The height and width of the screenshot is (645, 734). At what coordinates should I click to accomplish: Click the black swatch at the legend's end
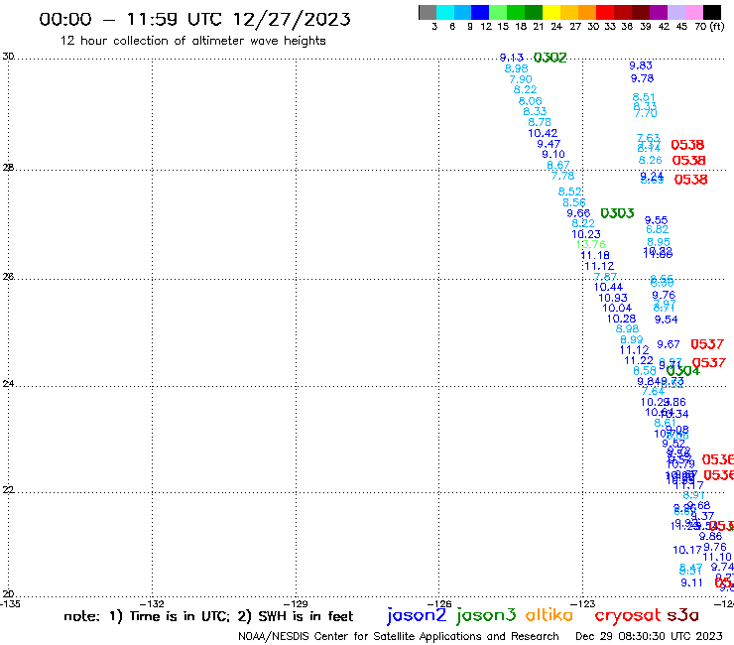[x=712, y=12]
